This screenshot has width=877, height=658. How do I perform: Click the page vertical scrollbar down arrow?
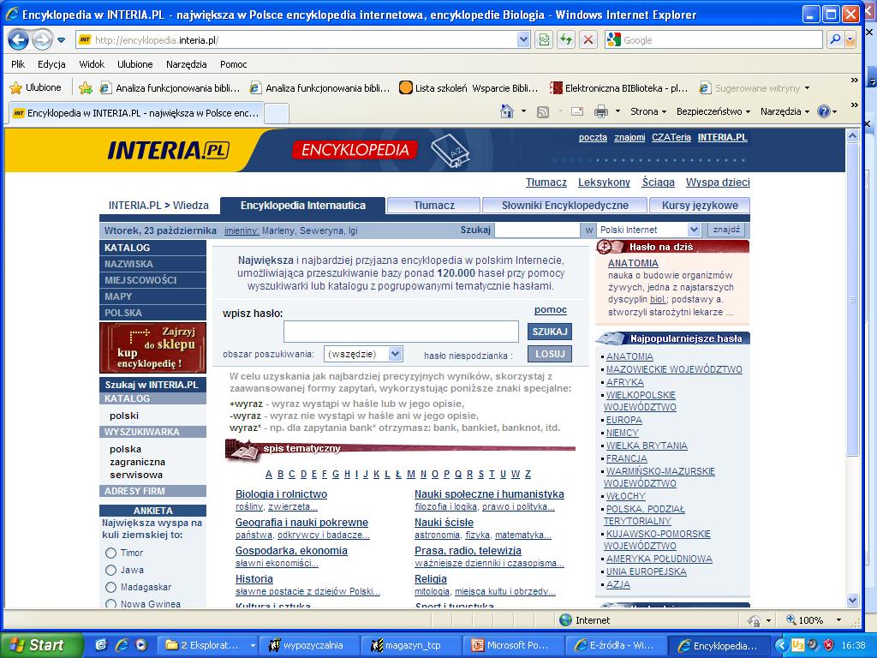pos(852,601)
